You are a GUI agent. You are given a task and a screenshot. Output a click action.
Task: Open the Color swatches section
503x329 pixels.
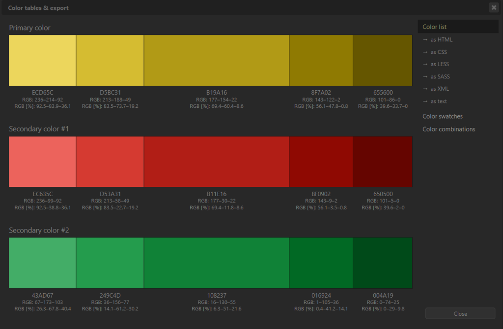point(442,116)
